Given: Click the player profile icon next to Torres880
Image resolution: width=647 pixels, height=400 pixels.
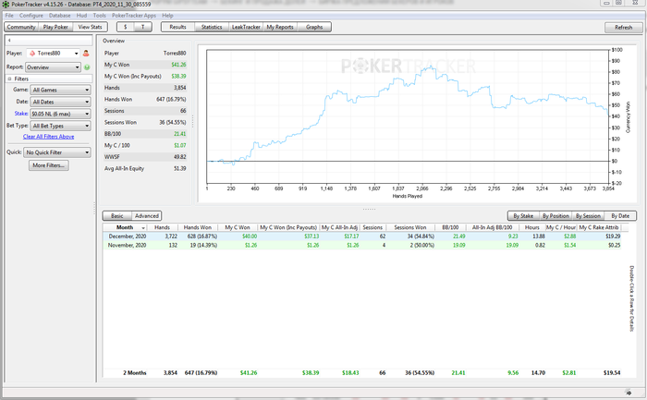Looking at the screenshot, I should (86, 54).
